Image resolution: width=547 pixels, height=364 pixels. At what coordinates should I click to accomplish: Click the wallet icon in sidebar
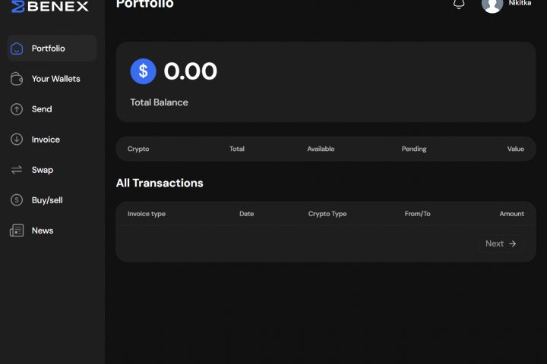click(x=17, y=79)
